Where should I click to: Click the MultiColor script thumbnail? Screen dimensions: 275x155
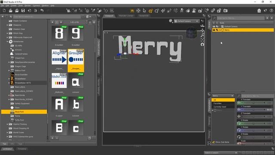click(59, 81)
